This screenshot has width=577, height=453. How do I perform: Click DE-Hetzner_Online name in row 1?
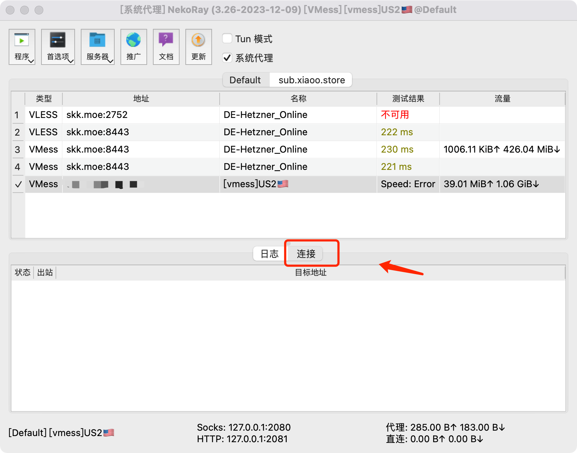coord(298,115)
